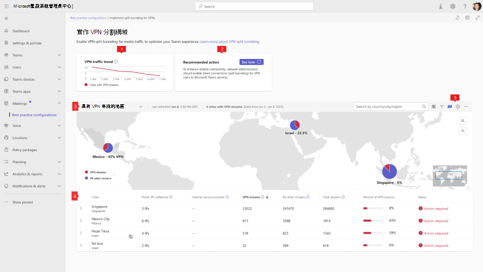This screenshot has width=483, height=272.
Task: Click Public IPs column info icon
Action: pos(171,197)
